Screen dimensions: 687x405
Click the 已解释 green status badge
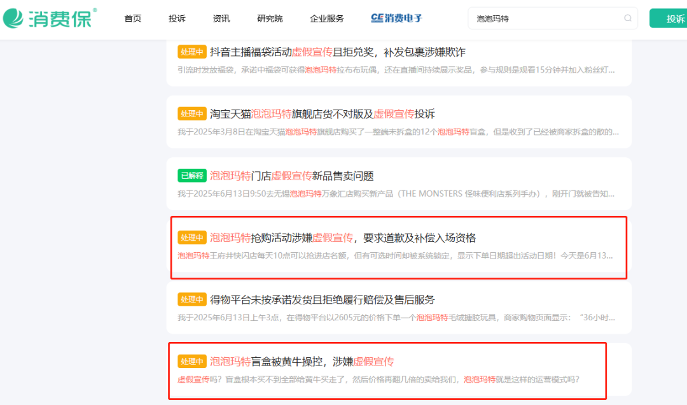tap(192, 176)
